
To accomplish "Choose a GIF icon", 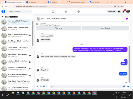I will pos(47,86).
